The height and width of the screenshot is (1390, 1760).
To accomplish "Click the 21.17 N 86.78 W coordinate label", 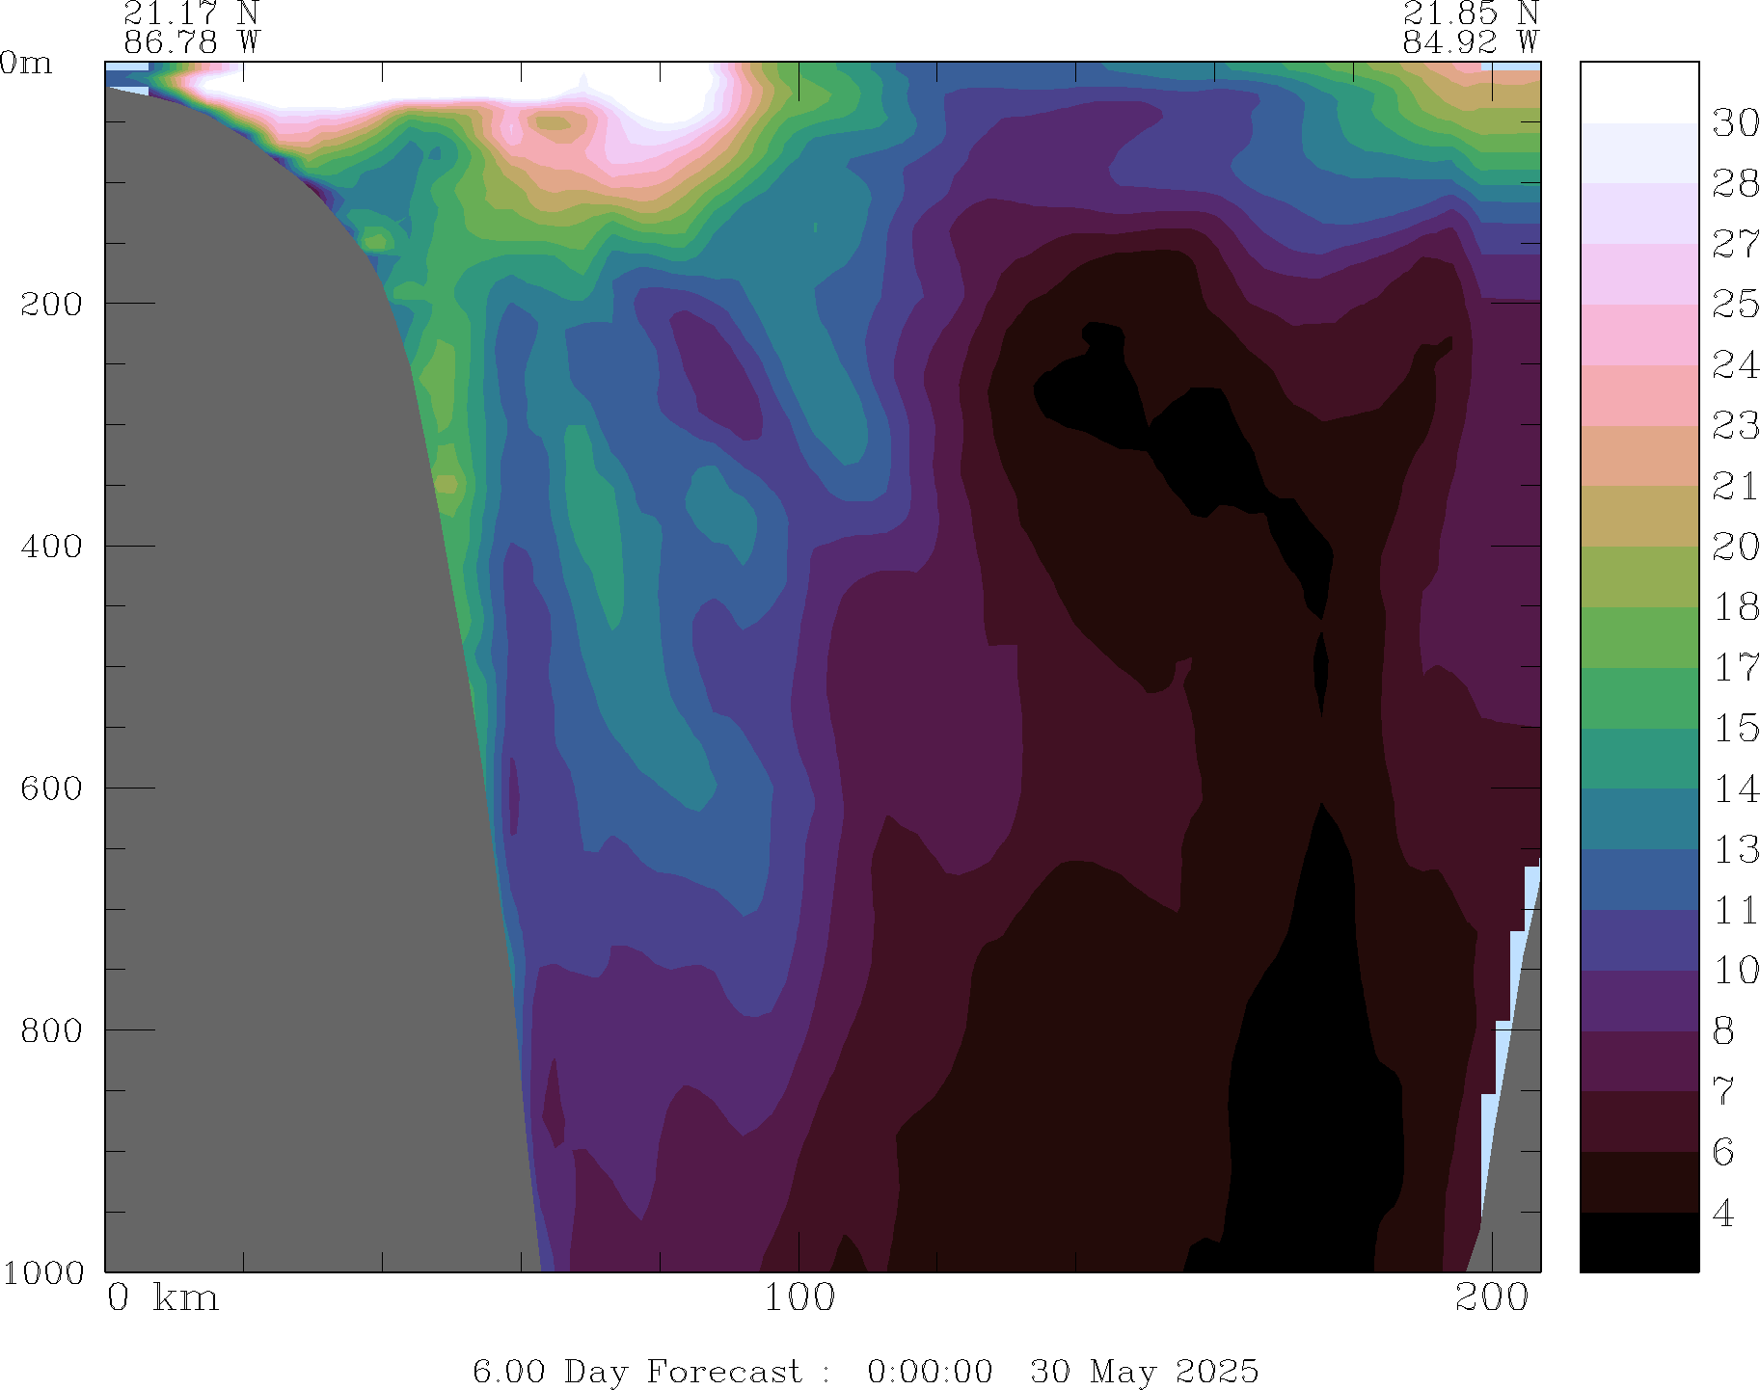I will 192,28.
